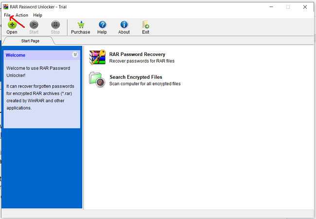The image size is (316, 219).
Task: Click the Stop pause icon
Action: 55,25
